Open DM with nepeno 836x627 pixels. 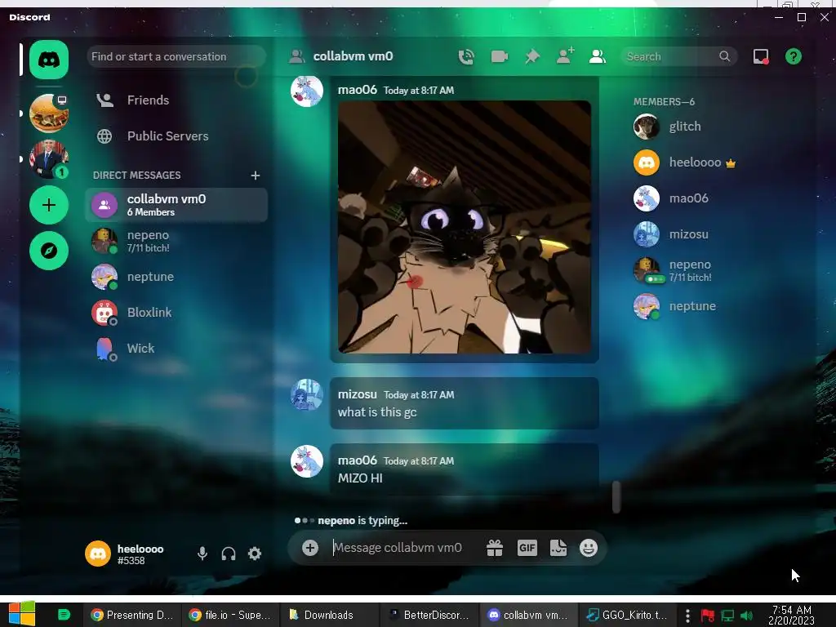point(176,241)
